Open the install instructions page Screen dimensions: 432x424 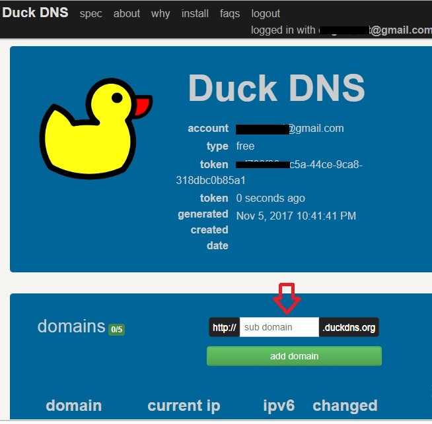click(x=195, y=13)
